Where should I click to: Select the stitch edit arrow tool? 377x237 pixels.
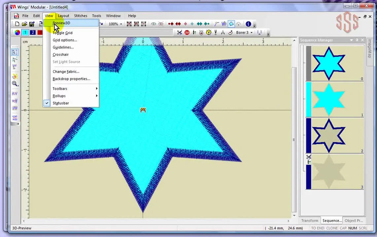tap(15, 66)
